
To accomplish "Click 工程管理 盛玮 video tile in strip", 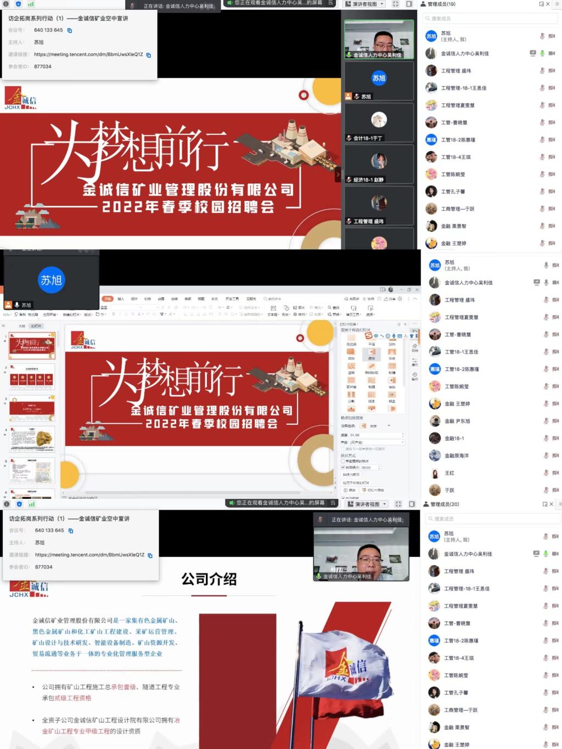I will click(x=379, y=205).
